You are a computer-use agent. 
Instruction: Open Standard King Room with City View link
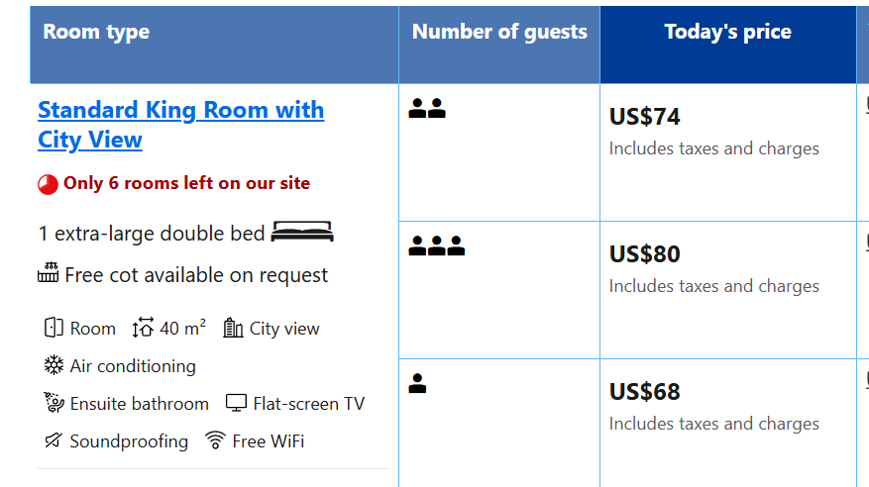coord(180,125)
